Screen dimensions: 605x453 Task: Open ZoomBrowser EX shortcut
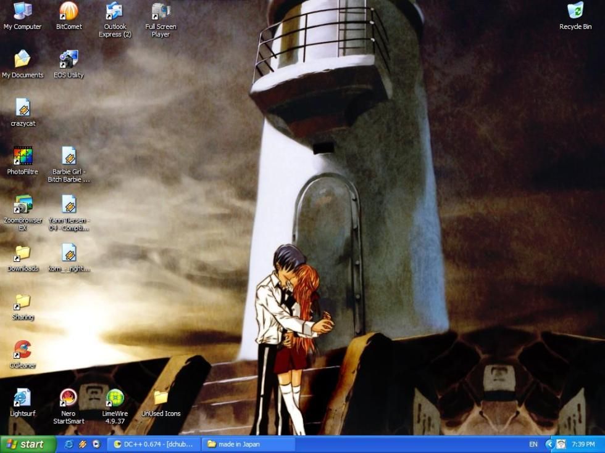pos(23,213)
